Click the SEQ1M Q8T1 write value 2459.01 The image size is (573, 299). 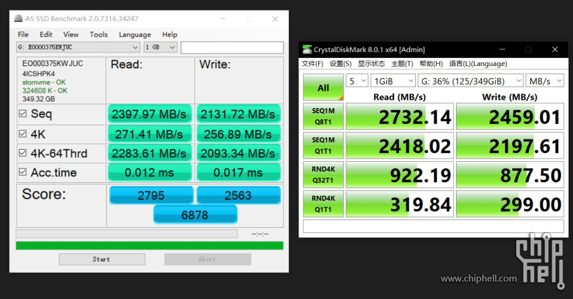click(x=510, y=116)
